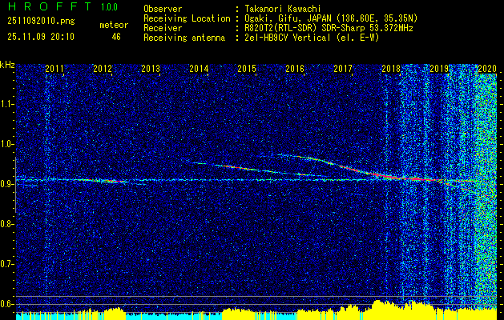Click the 0.7 kHz frequency label

pyautogui.click(x=7, y=264)
